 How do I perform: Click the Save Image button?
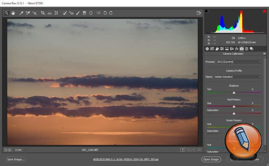coord(16,159)
